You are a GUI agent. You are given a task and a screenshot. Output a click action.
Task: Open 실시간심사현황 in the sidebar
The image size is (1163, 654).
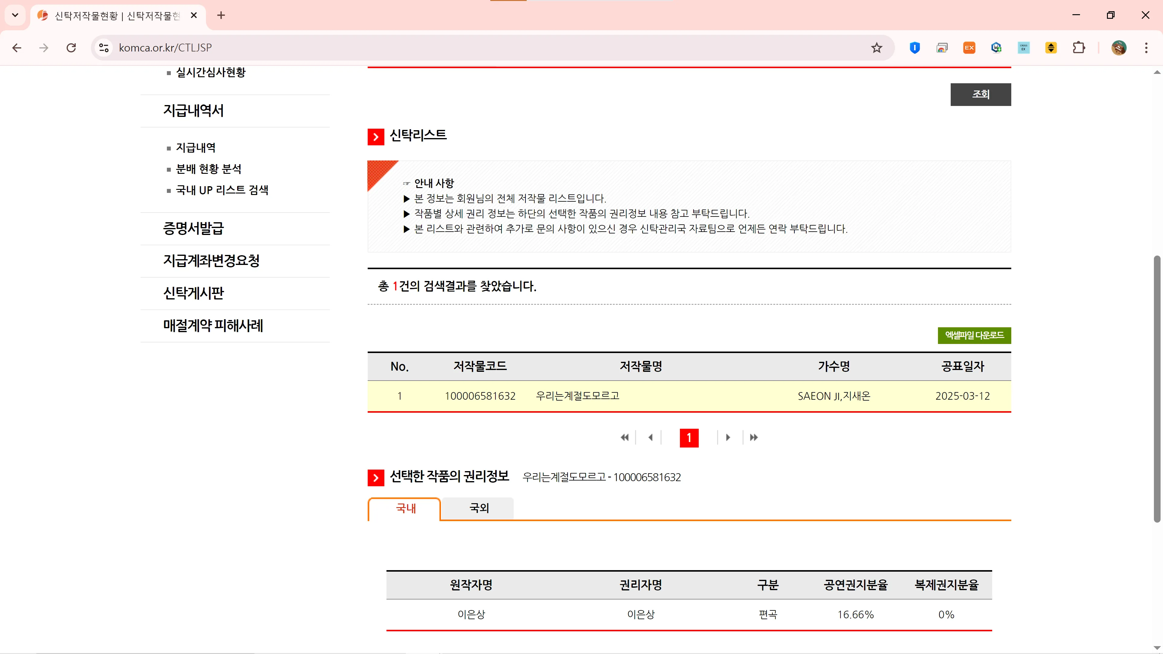coord(210,72)
